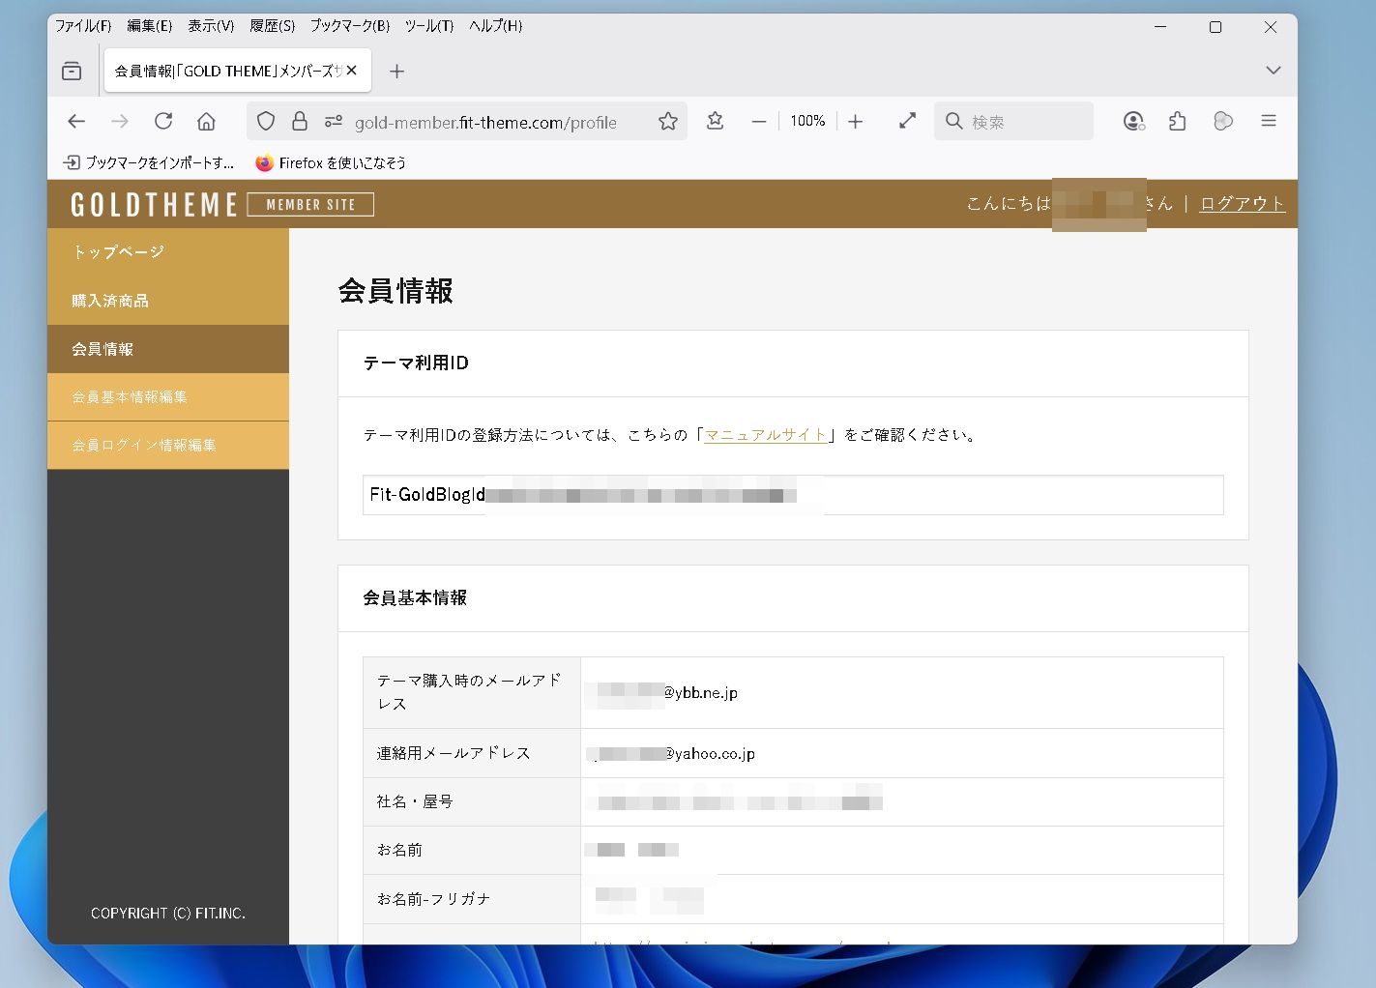Click the round extension icon in toolbar
The height and width of the screenshot is (988, 1376).
(1223, 121)
